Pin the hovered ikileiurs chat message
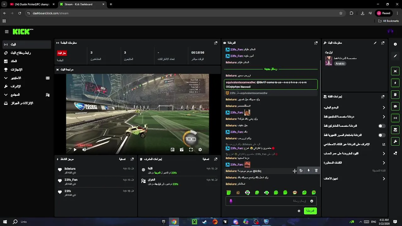 (308, 170)
